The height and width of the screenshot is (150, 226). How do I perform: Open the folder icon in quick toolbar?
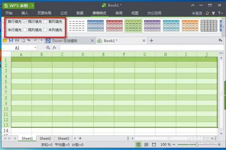[5, 40]
